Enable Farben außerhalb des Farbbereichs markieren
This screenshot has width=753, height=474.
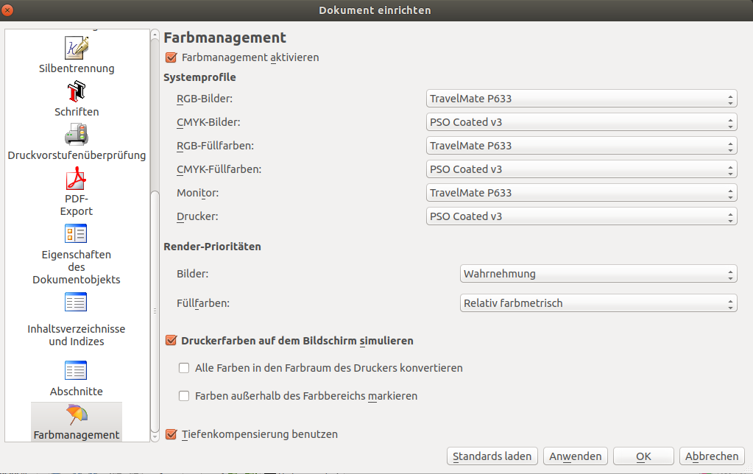[185, 396]
